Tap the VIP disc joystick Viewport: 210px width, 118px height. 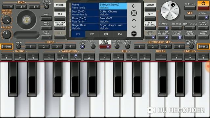(27, 20)
